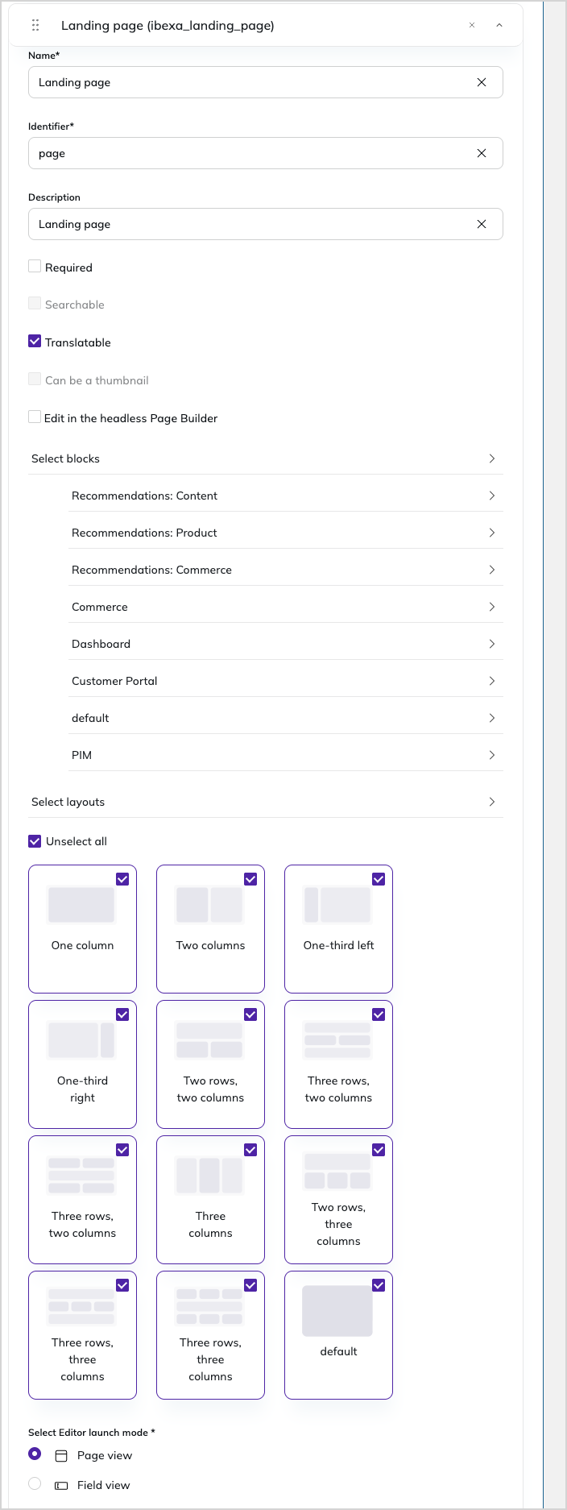
Task: Clear the Name field text
Action: [482, 82]
